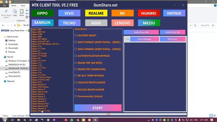The image size is (217, 122).
Task: Choose Oppo F5 Youth model
Action: pyautogui.click(x=39, y=54)
